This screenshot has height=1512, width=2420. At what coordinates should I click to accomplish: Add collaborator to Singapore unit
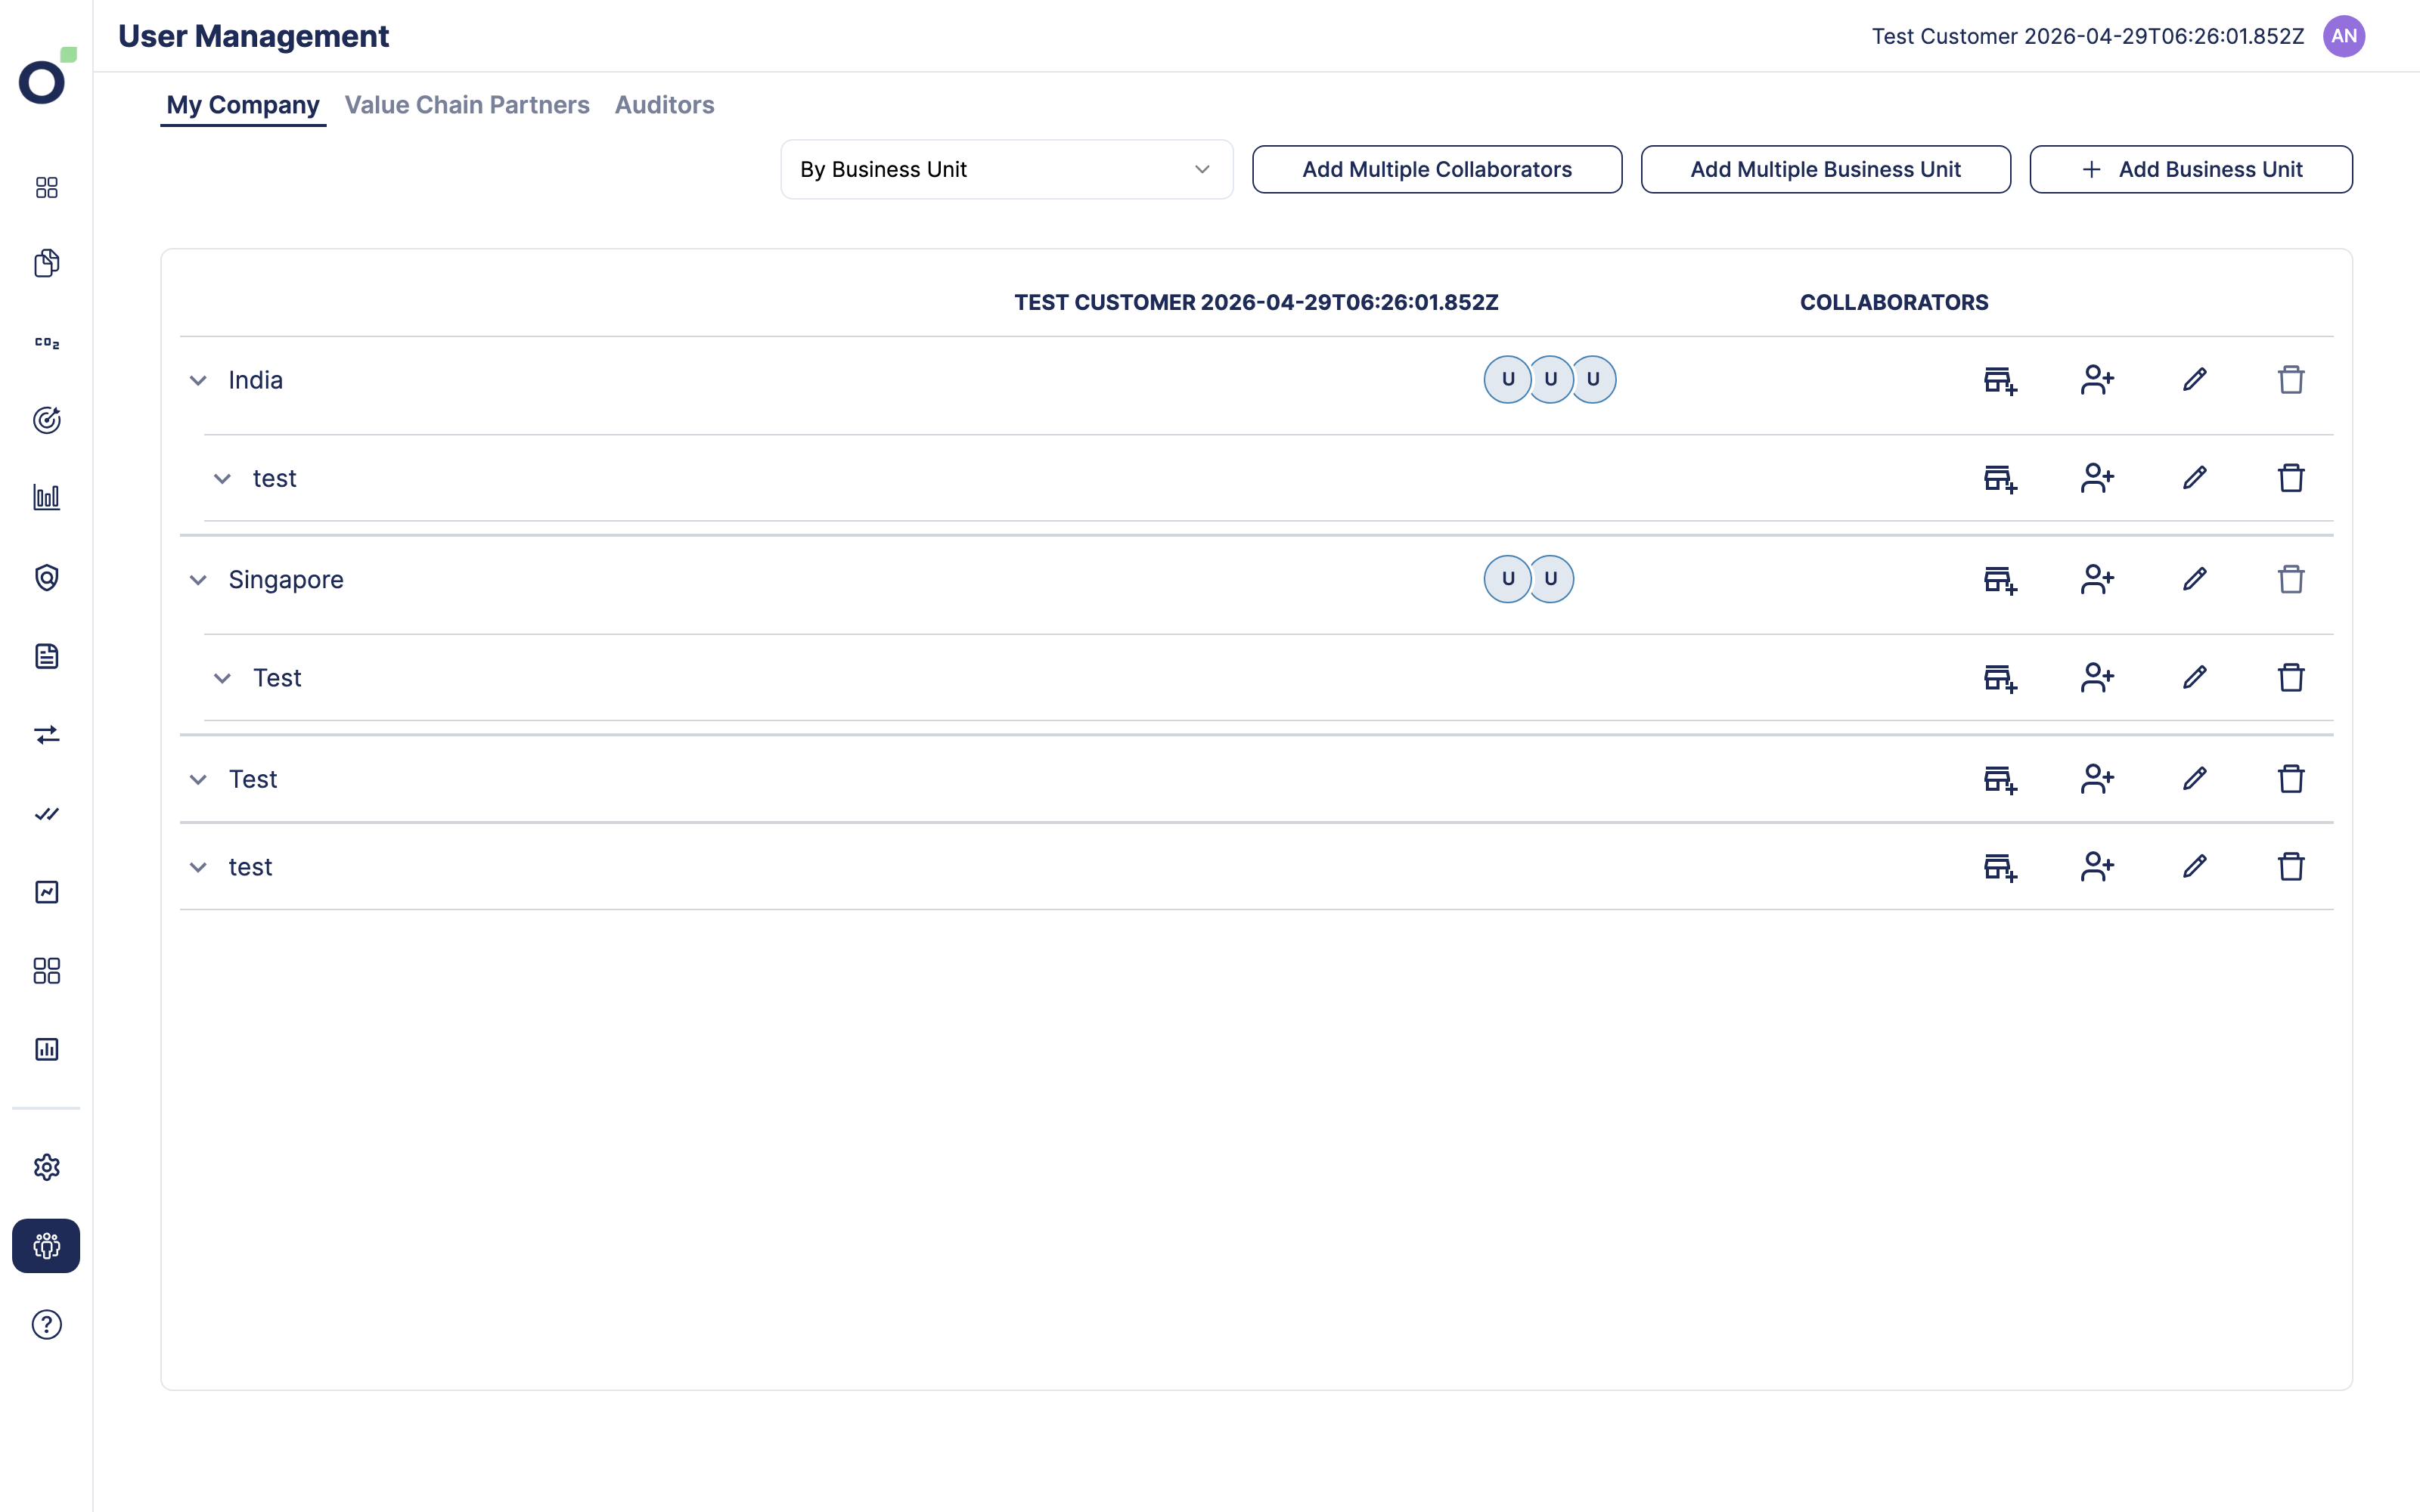[x=2097, y=579]
